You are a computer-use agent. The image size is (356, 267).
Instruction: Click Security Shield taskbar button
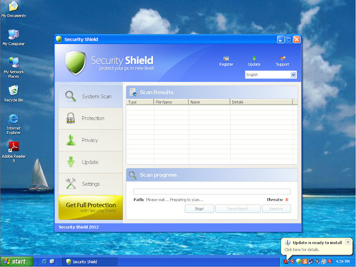click(90, 261)
